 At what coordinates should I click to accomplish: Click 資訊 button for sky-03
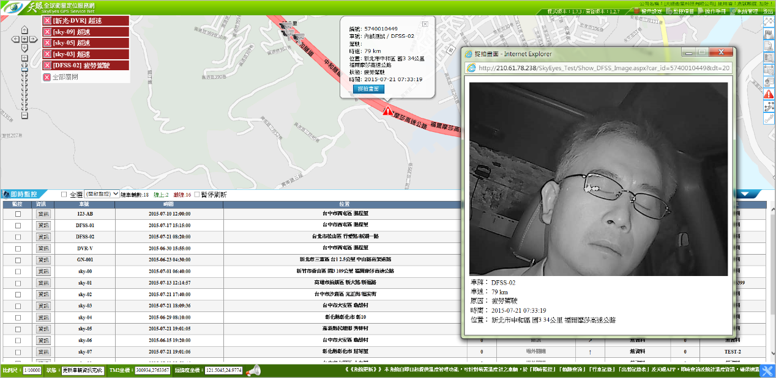pos(43,305)
